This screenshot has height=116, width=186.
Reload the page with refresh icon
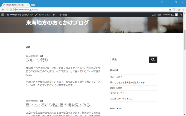click(11, 10)
